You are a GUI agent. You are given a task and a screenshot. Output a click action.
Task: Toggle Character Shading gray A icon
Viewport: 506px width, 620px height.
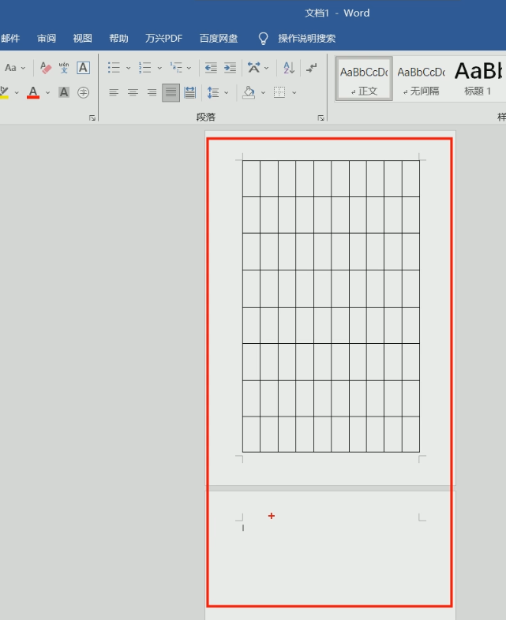click(x=64, y=92)
